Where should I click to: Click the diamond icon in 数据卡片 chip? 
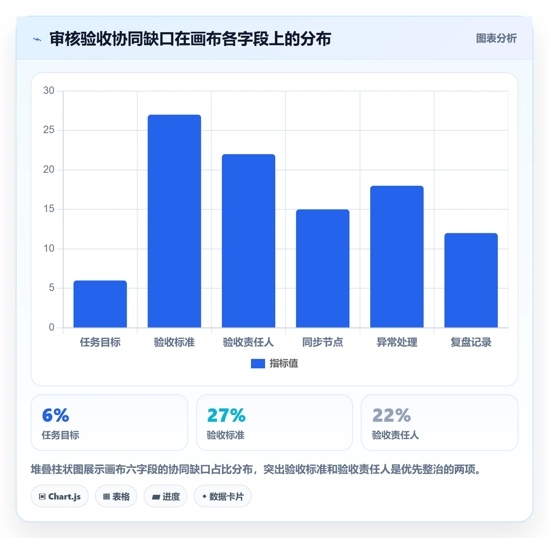tap(204, 496)
